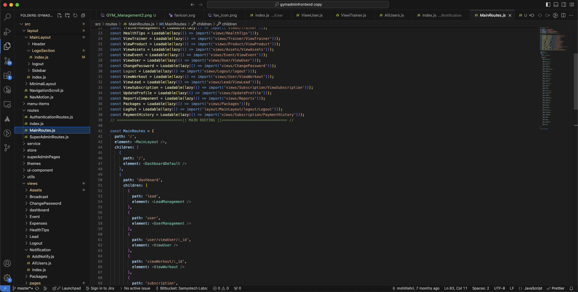Click the New File icon in explorer header
This screenshot has height=292, width=578.
click(x=60, y=15)
